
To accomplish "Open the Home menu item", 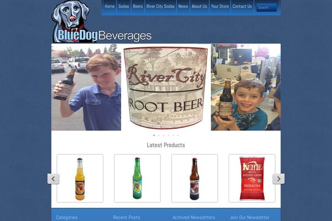I will point(110,6).
